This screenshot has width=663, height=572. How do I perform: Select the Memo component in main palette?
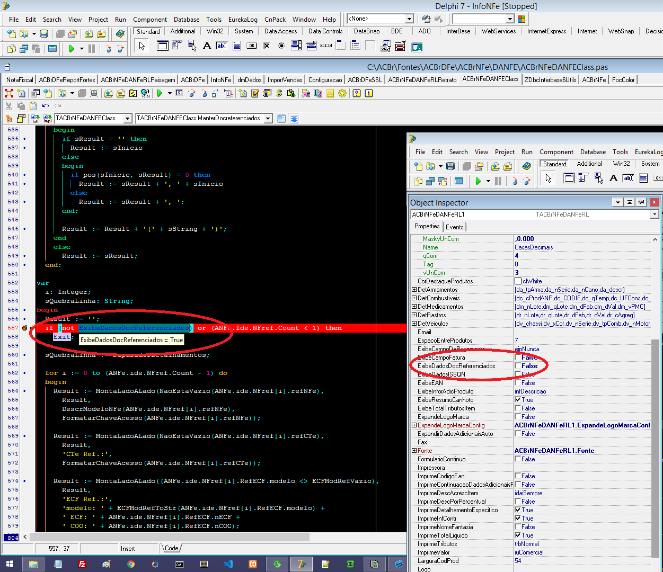[x=236, y=46]
